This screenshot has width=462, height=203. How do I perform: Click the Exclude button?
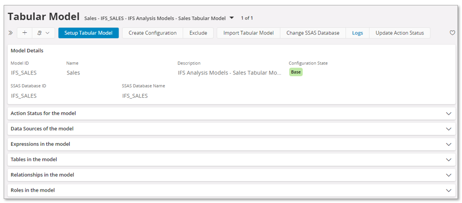point(198,33)
